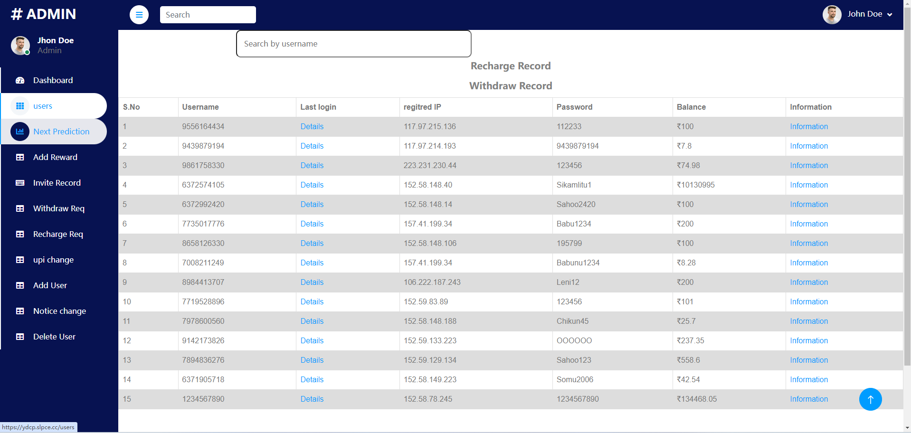Click John Doe's avatar in the header

click(x=832, y=15)
